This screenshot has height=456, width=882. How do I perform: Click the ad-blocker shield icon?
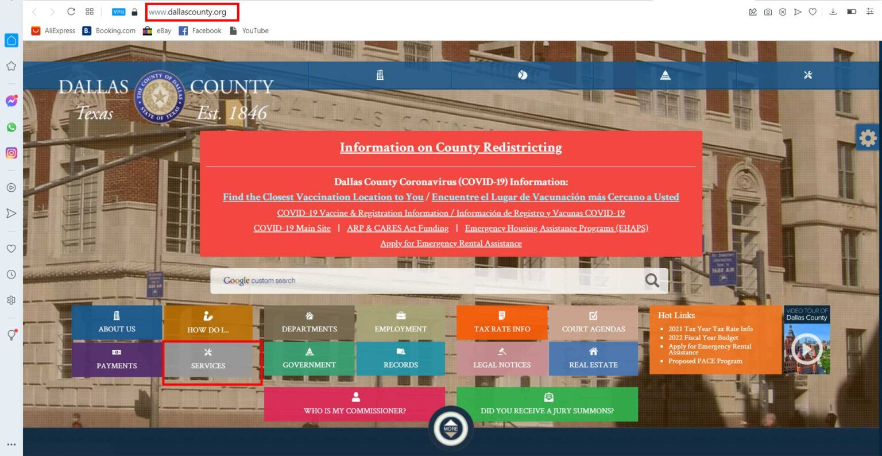click(783, 11)
